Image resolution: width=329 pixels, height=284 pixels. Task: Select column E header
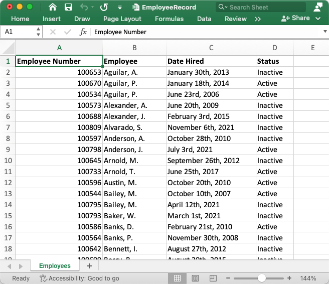coord(312,48)
